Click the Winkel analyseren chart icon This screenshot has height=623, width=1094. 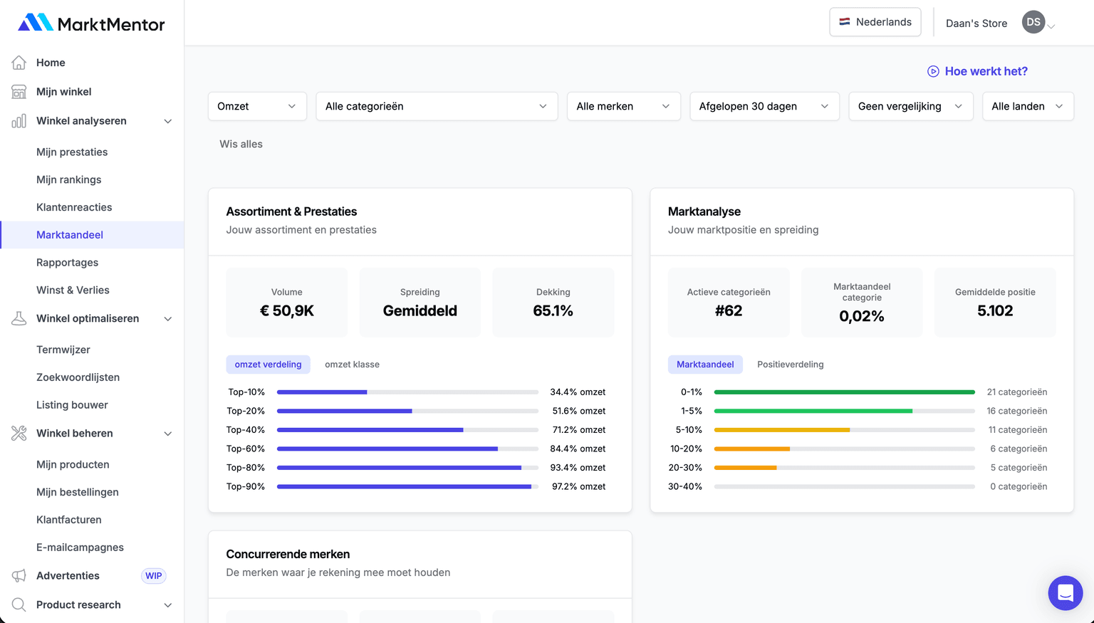19,120
